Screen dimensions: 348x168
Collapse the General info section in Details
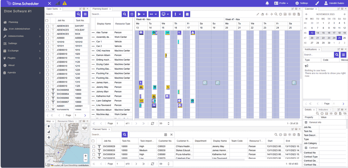(x=306, y=122)
